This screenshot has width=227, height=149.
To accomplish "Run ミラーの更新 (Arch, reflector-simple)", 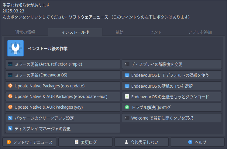I will (x=63, y=64).
